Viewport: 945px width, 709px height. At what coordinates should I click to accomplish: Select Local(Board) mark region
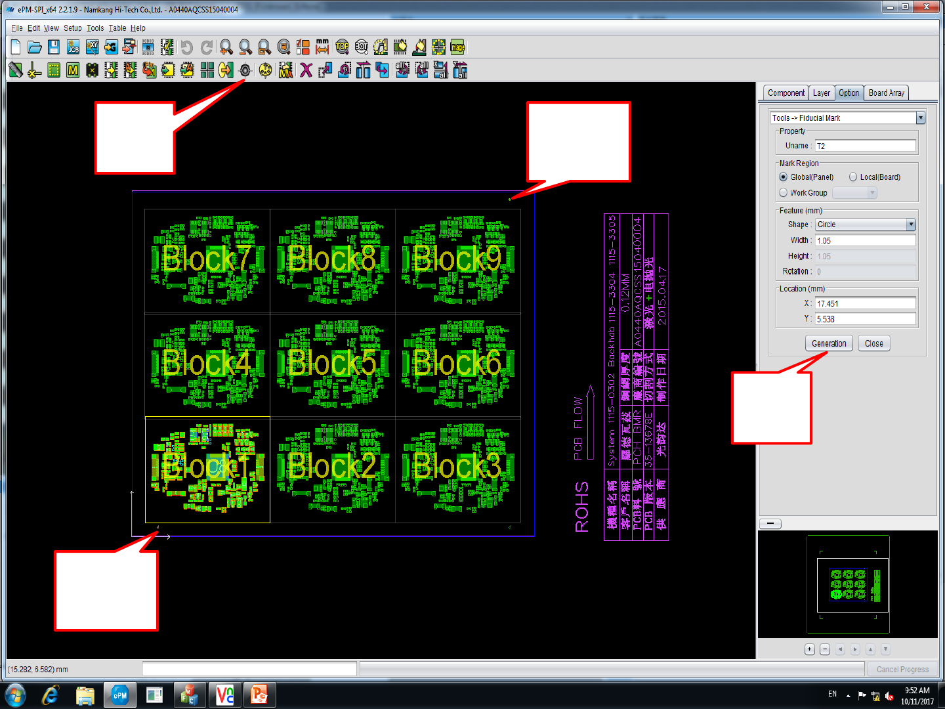pos(853,177)
